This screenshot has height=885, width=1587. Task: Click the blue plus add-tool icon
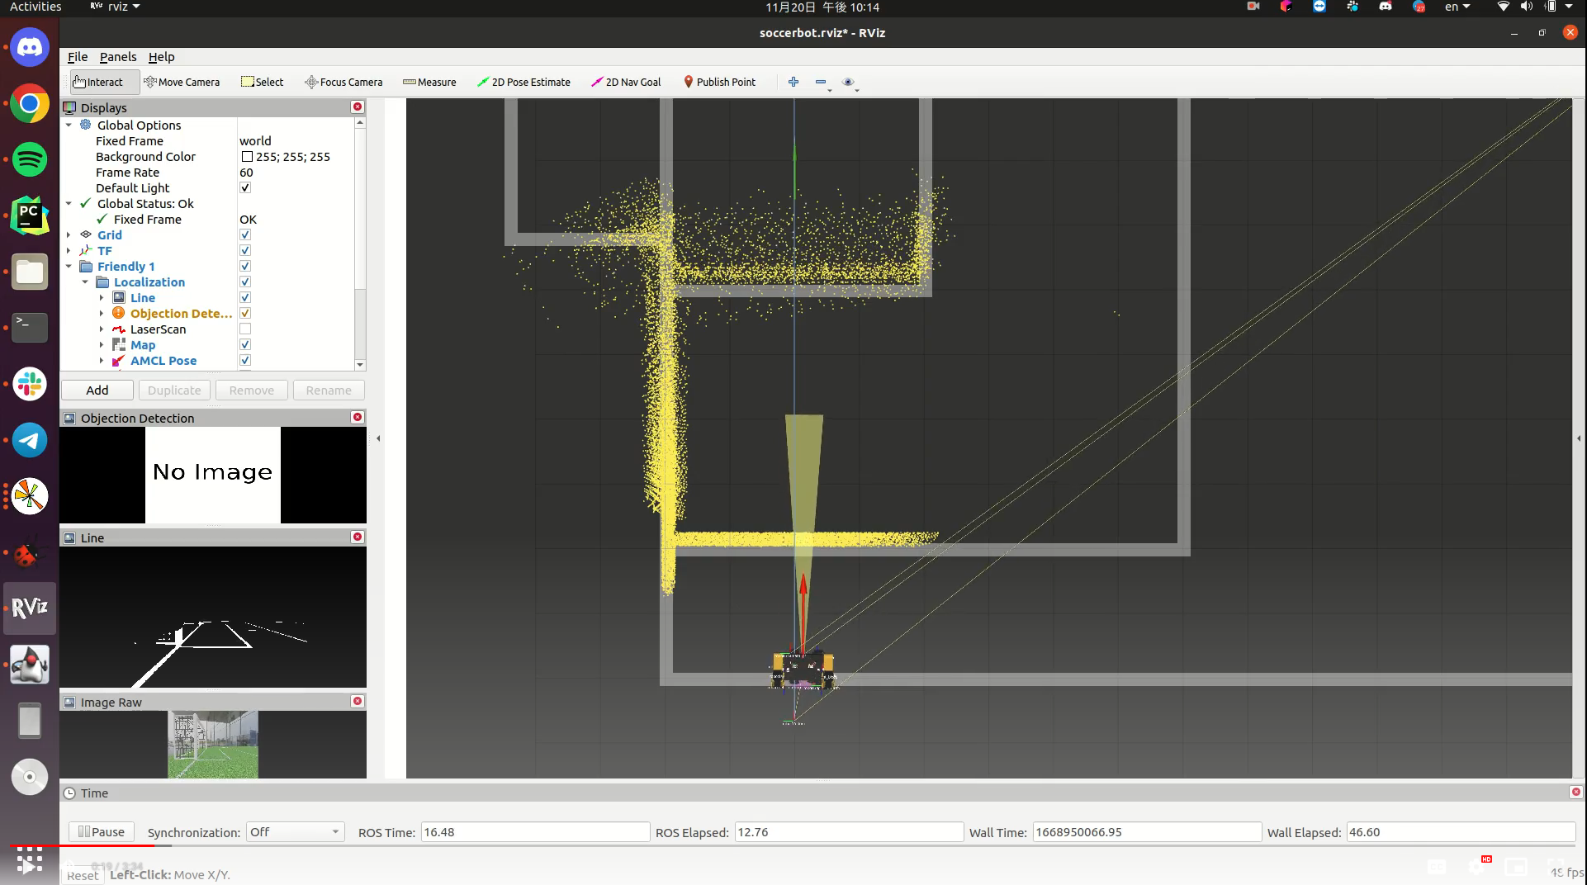(x=793, y=82)
